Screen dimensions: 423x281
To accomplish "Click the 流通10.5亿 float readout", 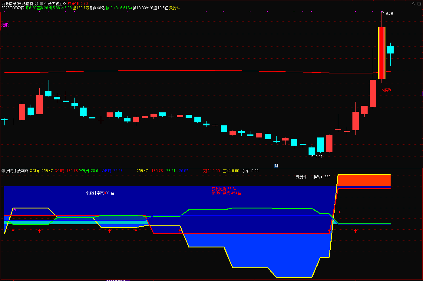I will pyautogui.click(x=159, y=8).
